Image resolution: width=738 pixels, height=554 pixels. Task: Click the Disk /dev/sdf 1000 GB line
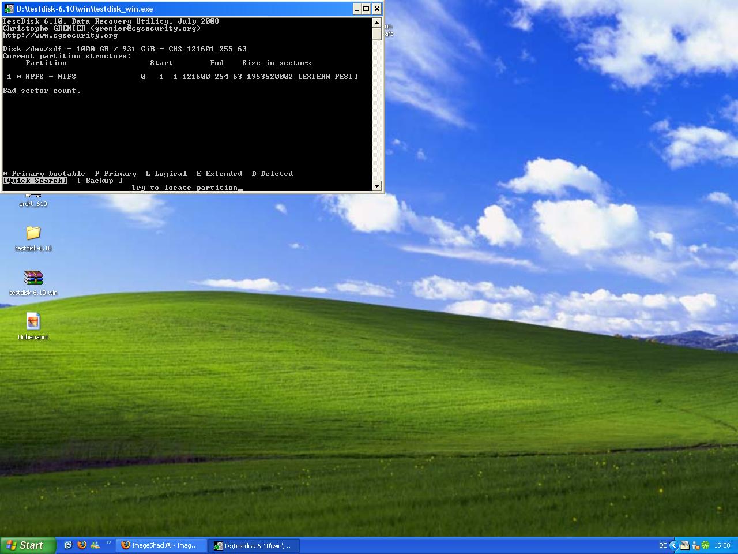[125, 49]
